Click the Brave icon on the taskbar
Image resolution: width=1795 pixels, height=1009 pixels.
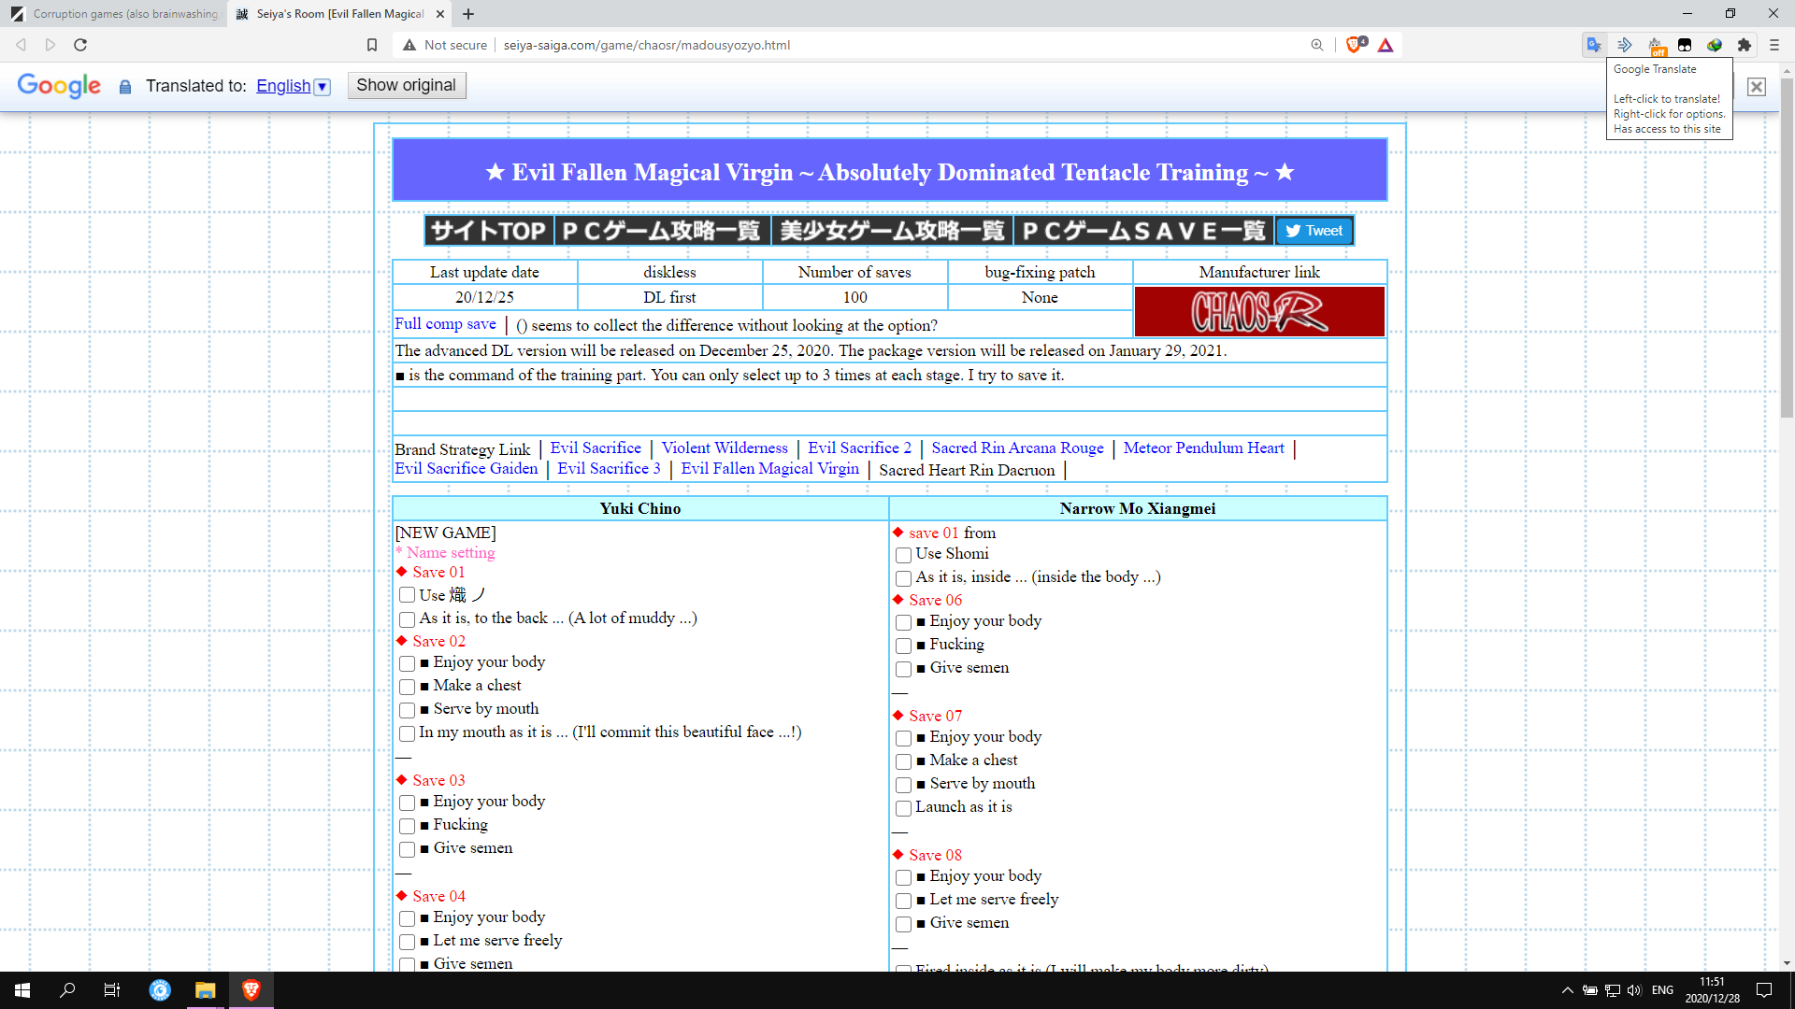251,990
